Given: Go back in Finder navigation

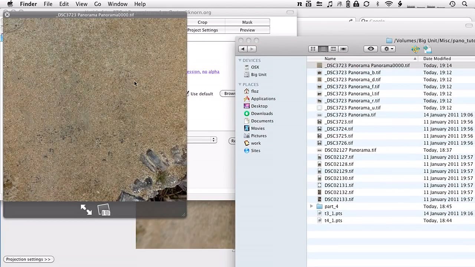Looking at the screenshot, I should point(243,49).
